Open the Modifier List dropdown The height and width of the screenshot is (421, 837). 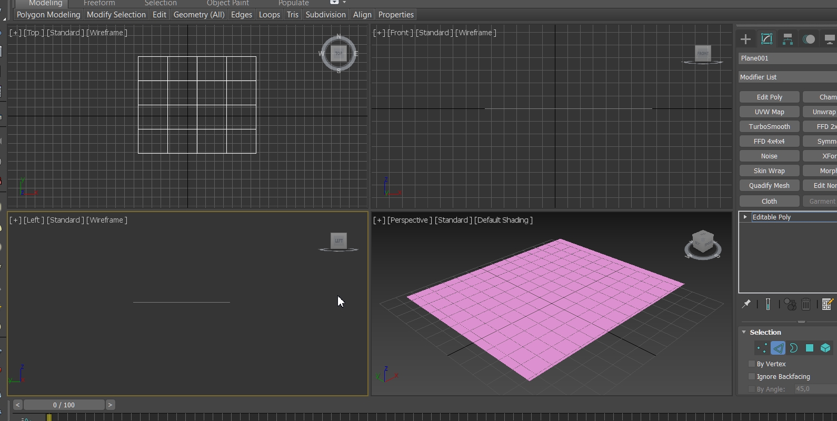pos(788,77)
